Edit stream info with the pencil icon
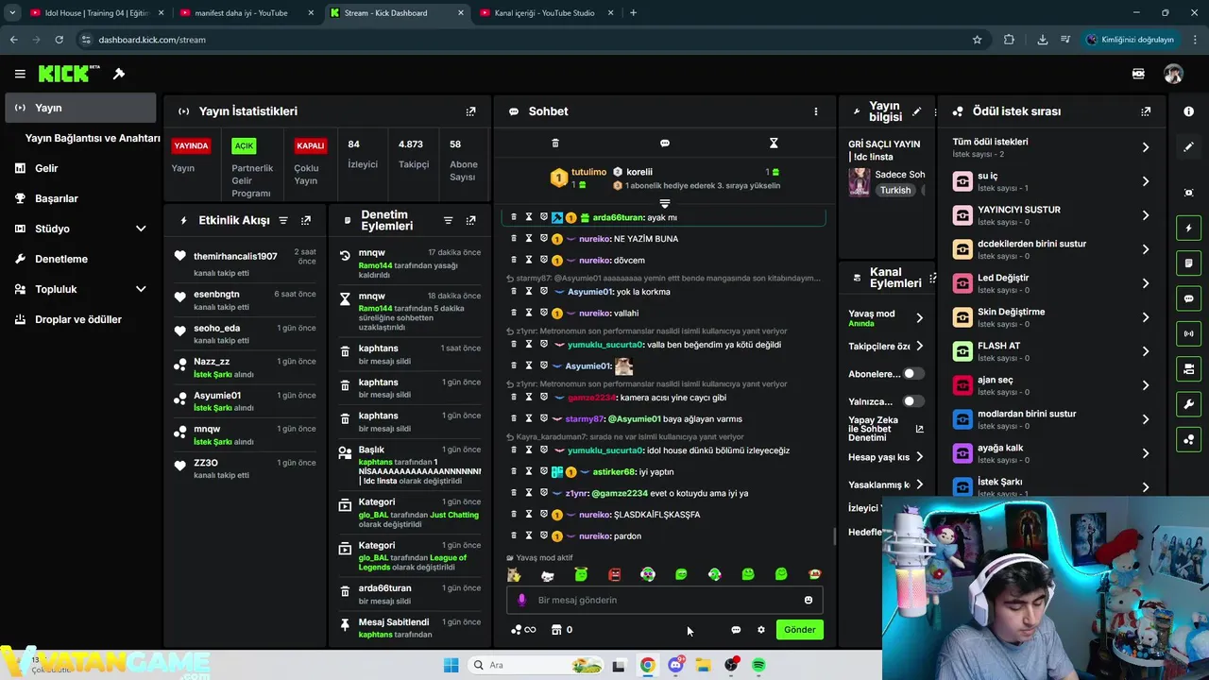Viewport: 1209px width, 680px height. (916, 111)
